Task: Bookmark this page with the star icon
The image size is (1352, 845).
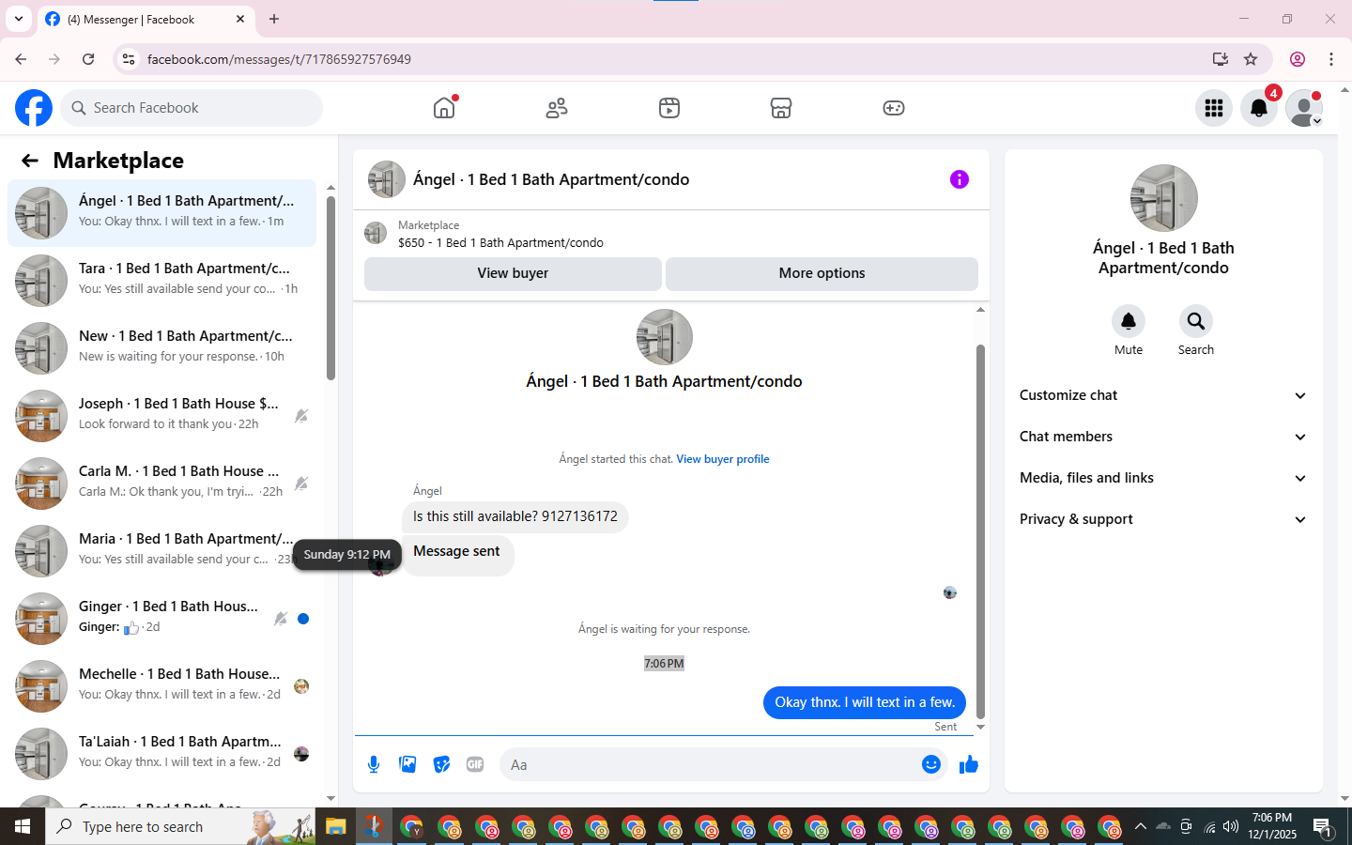Action: point(1251,59)
